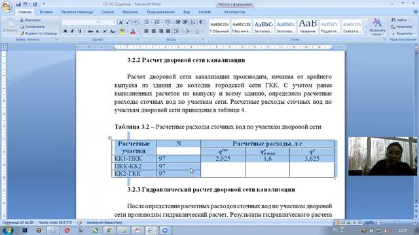The image size is (419, 235).
Task: Open the underline style dropdown arrow
Action: point(84,31)
